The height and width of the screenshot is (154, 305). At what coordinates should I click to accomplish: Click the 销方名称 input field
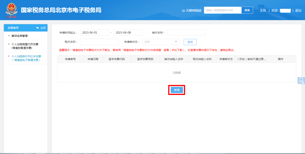click(186, 32)
